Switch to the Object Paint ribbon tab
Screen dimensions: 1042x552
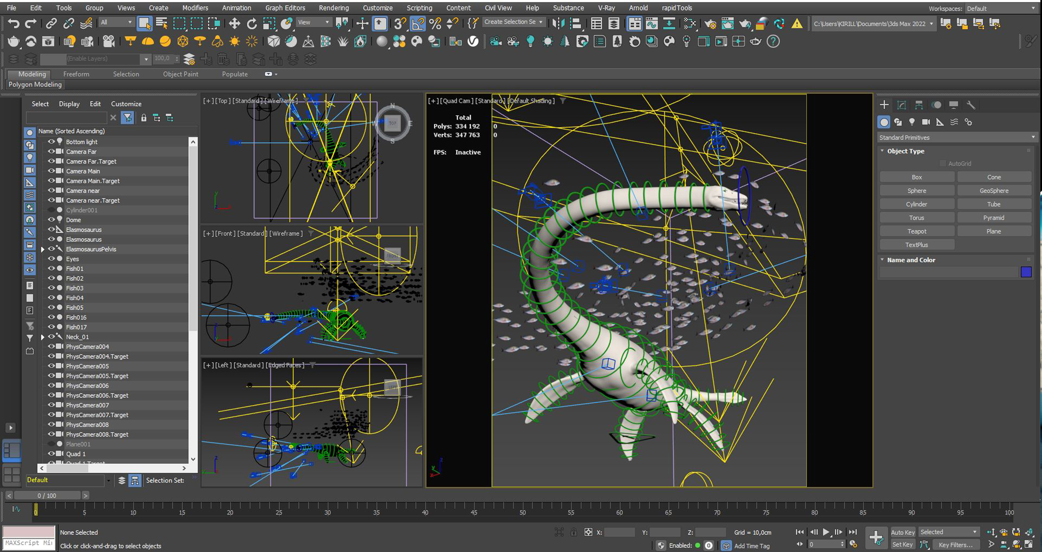coord(180,74)
